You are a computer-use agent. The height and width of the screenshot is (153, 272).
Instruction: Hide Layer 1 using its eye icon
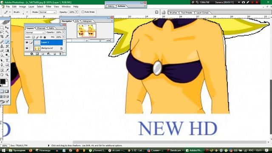(x=27, y=42)
